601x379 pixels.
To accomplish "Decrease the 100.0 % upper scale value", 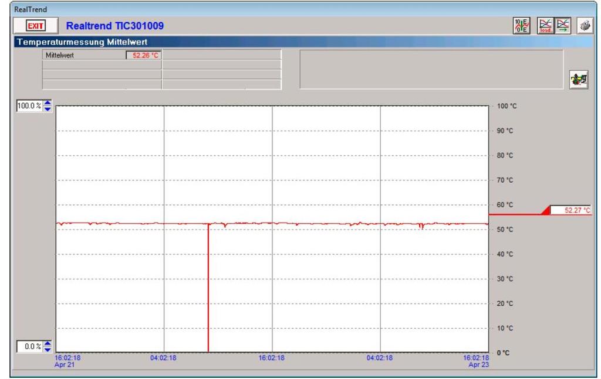I will click(48, 109).
